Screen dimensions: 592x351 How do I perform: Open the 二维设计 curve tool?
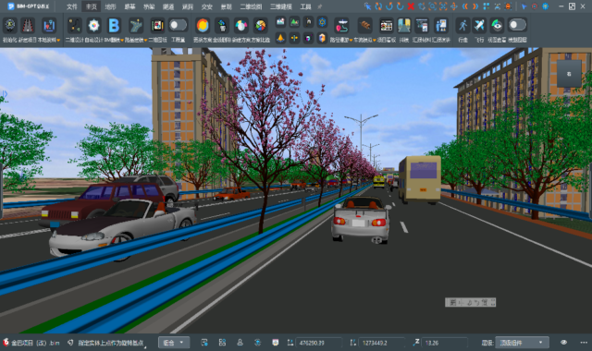(74, 25)
